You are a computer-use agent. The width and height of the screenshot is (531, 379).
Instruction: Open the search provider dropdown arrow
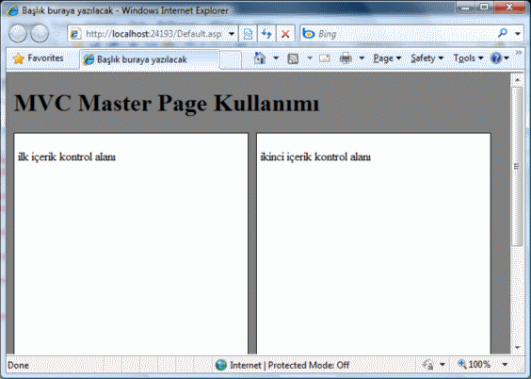518,34
